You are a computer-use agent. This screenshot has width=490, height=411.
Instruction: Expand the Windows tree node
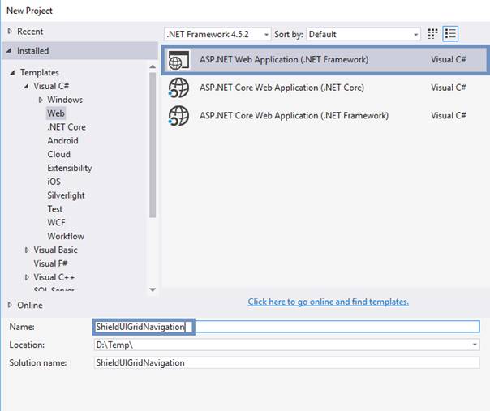click(x=41, y=100)
